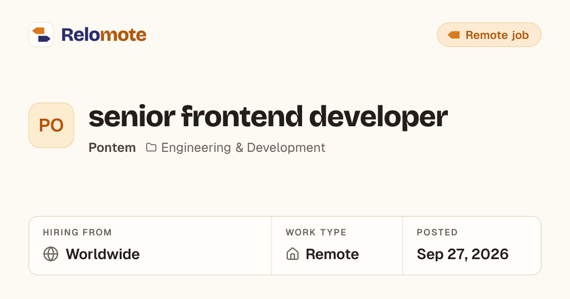This screenshot has height=299, width=570.
Task: Click the Sep 27, 2026 date
Action: click(x=463, y=254)
